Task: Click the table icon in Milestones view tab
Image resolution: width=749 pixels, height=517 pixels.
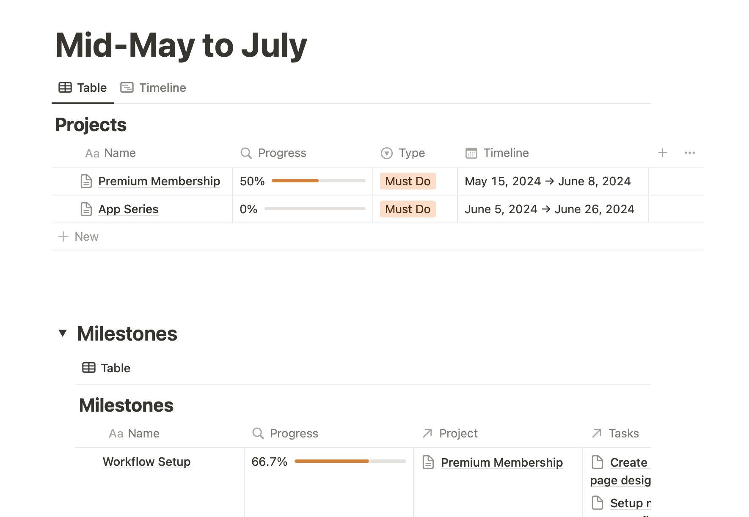Action: tap(89, 368)
